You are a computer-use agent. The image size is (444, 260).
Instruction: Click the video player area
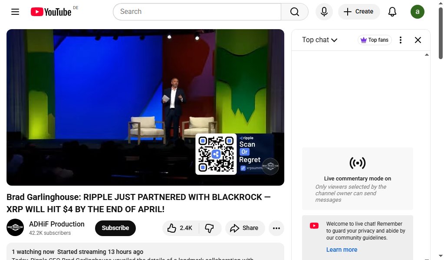[x=145, y=107]
